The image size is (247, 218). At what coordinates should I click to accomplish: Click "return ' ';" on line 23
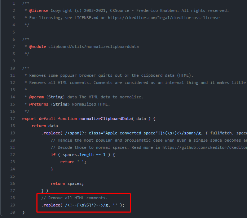pos(73,162)
